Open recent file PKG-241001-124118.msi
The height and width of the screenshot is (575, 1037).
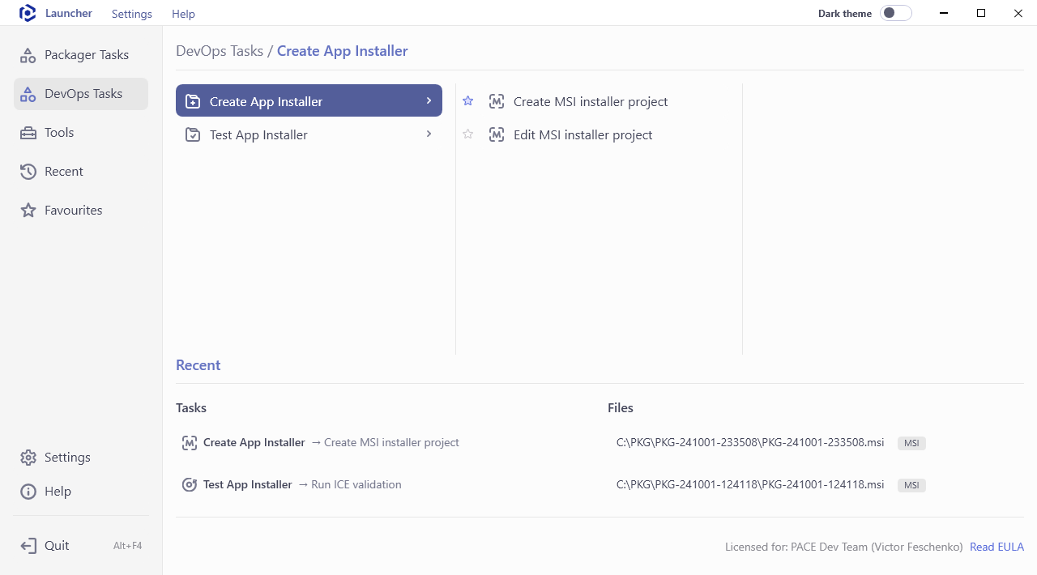point(750,484)
